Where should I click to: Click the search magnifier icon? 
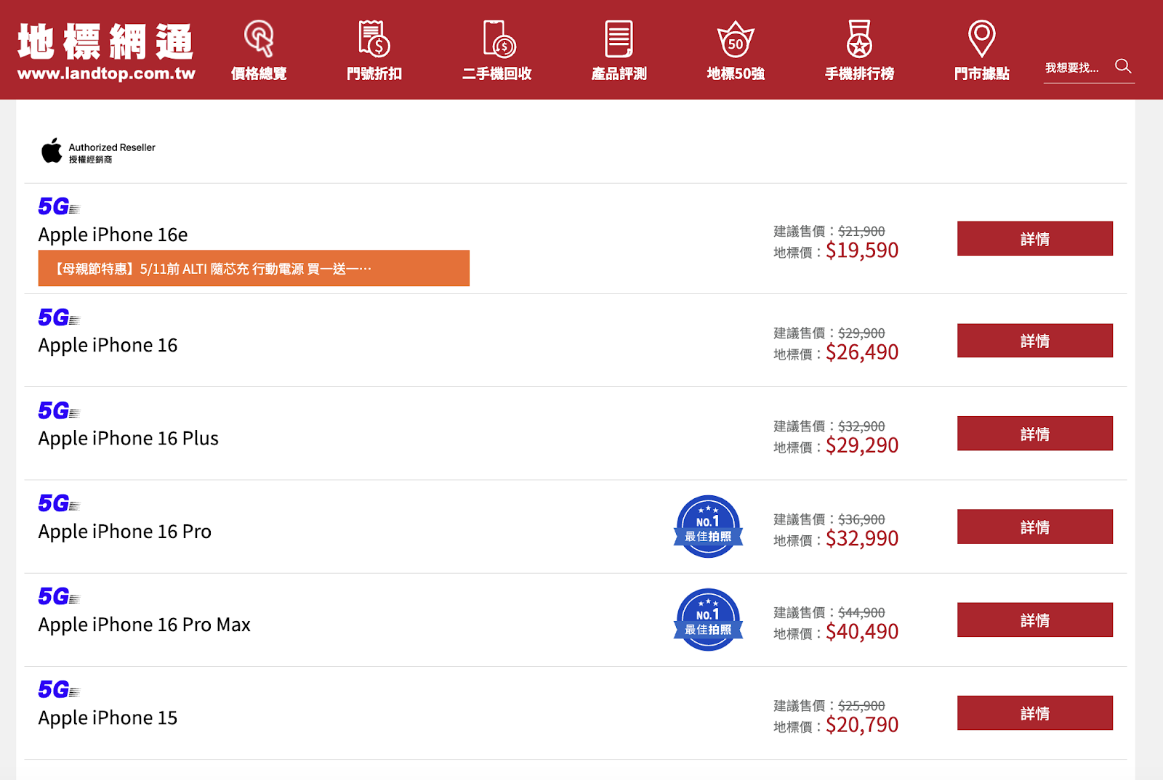(1123, 66)
